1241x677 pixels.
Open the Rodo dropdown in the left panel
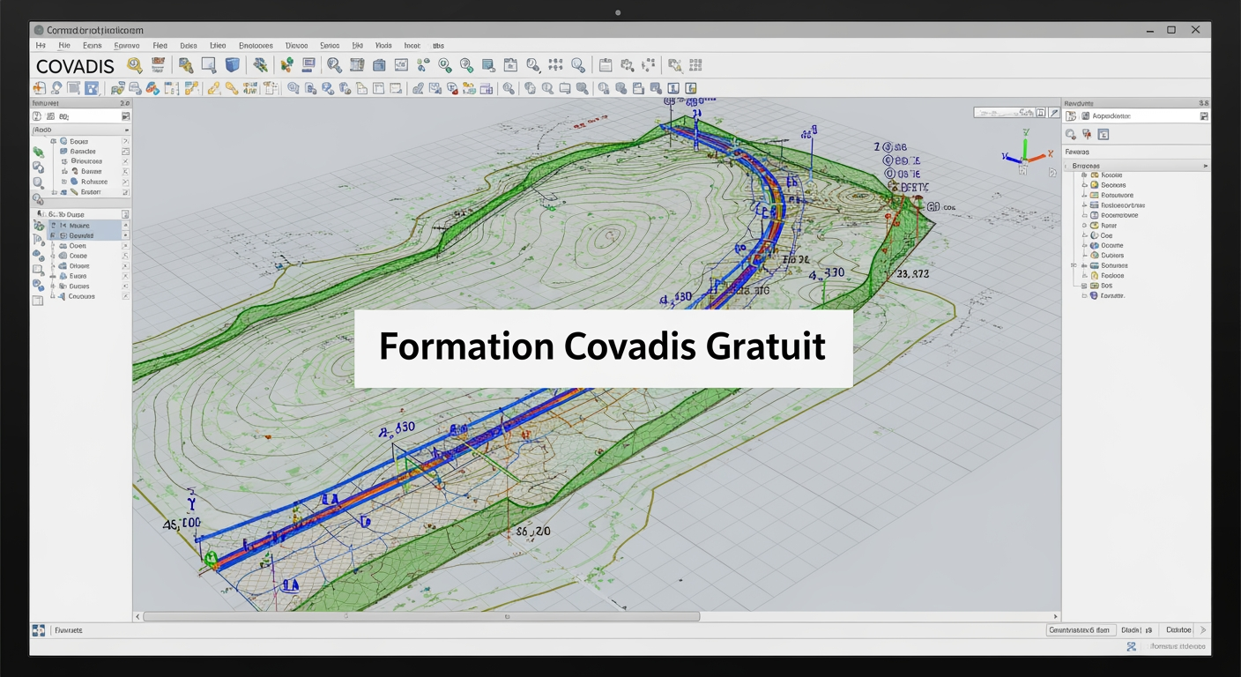tap(128, 130)
